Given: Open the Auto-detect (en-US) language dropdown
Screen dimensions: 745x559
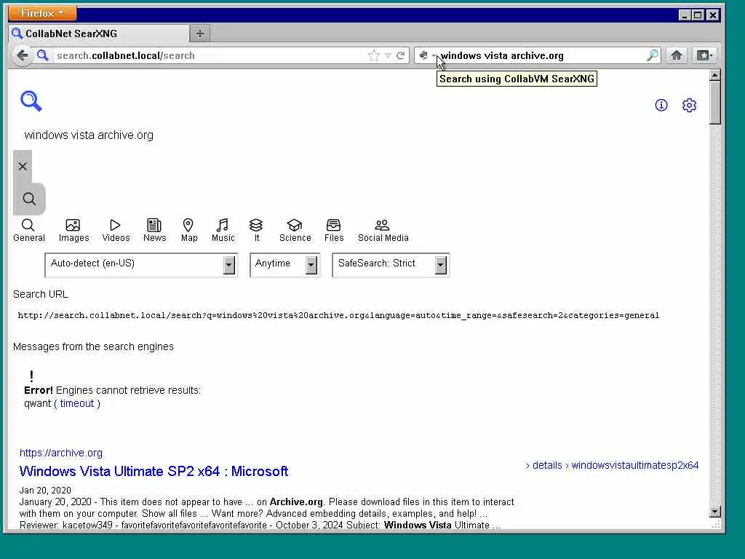Looking at the screenshot, I should [x=141, y=265].
